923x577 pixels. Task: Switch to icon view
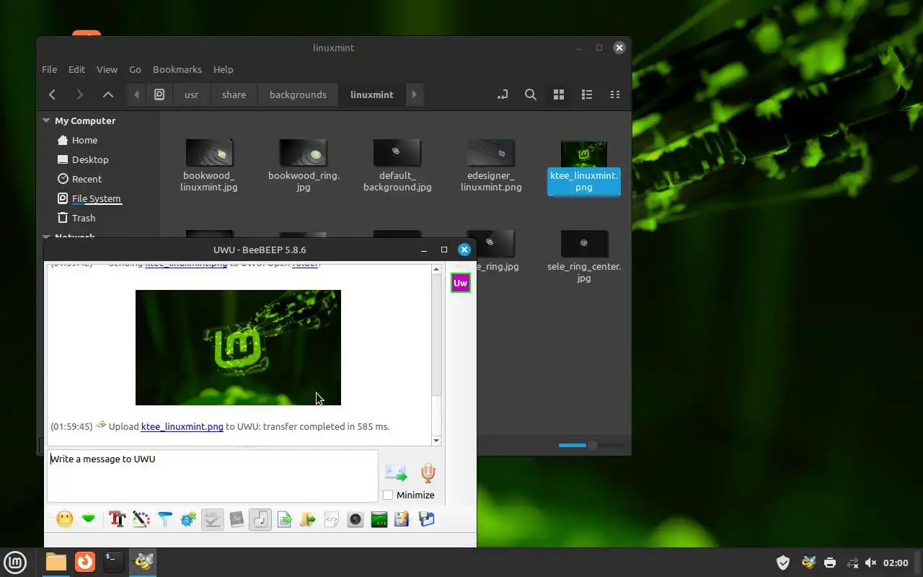pos(558,94)
